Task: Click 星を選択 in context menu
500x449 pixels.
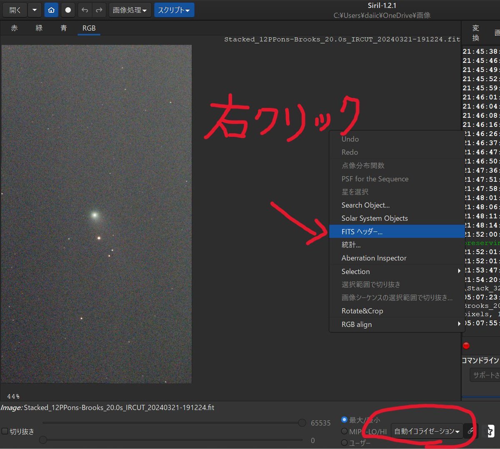Action: point(397,191)
